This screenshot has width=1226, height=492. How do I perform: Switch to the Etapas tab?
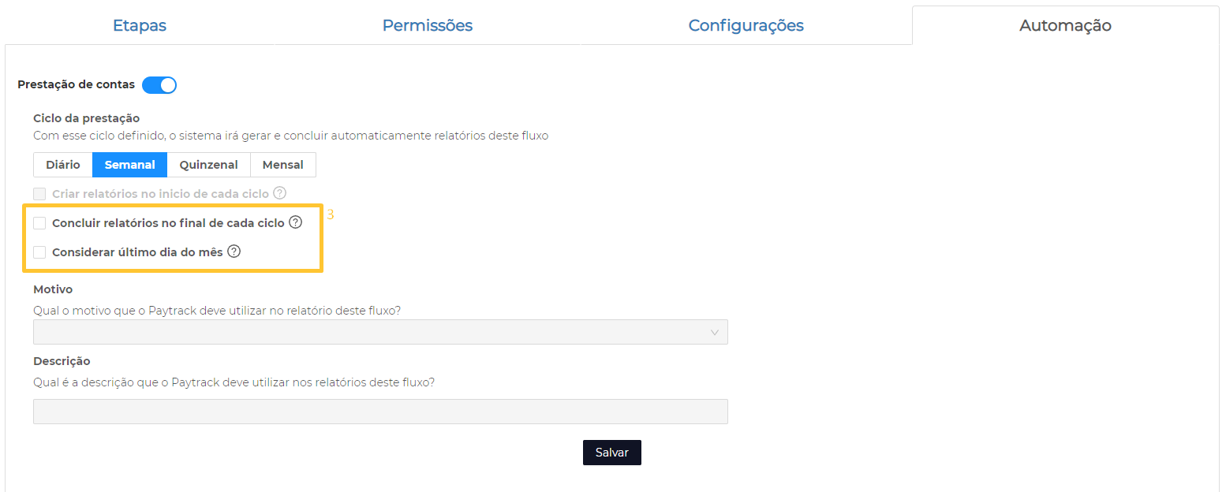tap(140, 25)
